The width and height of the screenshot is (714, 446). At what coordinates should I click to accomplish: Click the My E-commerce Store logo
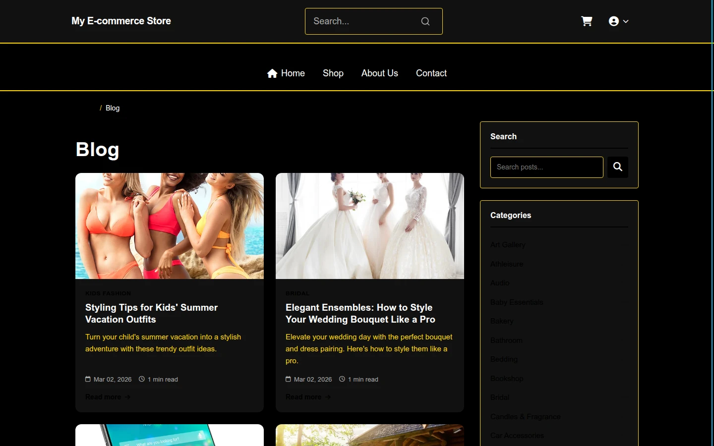[x=121, y=21]
